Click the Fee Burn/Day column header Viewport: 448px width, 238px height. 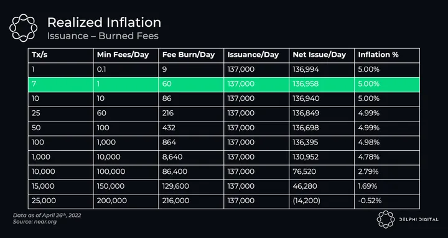191,55
